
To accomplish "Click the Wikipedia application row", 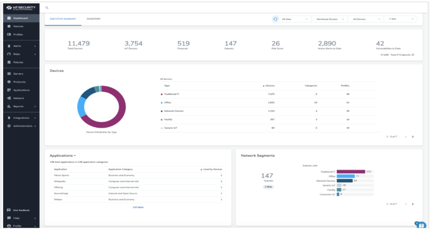I will coord(138,181).
